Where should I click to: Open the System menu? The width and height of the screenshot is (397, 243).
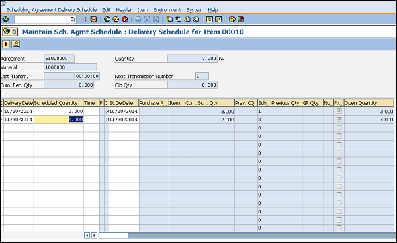pyautogui.click(x=195, y=10)
